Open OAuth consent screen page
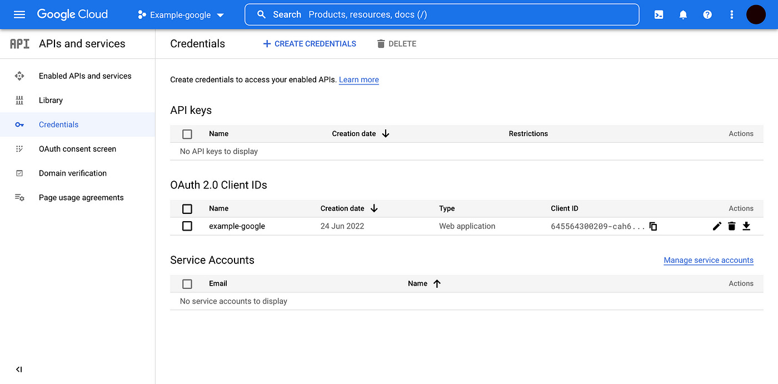The image size is (778, 384). point(77,149)
